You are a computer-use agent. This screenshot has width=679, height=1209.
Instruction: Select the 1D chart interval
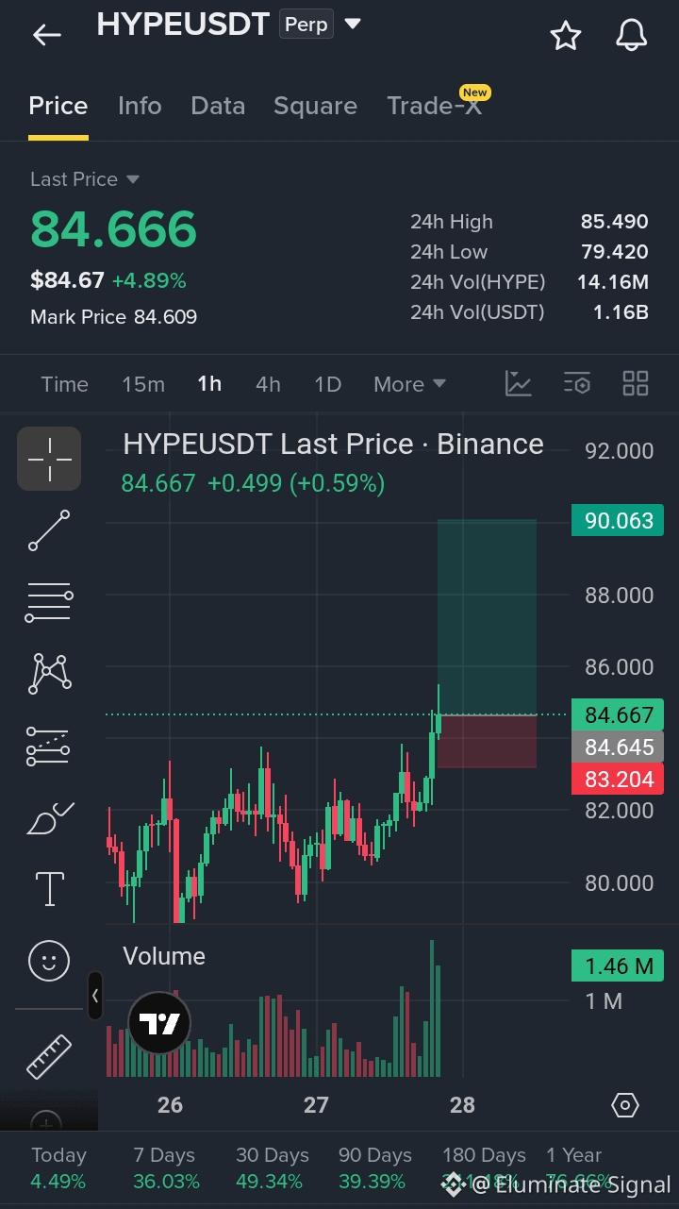pyautogui.click(x=327, y=384)
